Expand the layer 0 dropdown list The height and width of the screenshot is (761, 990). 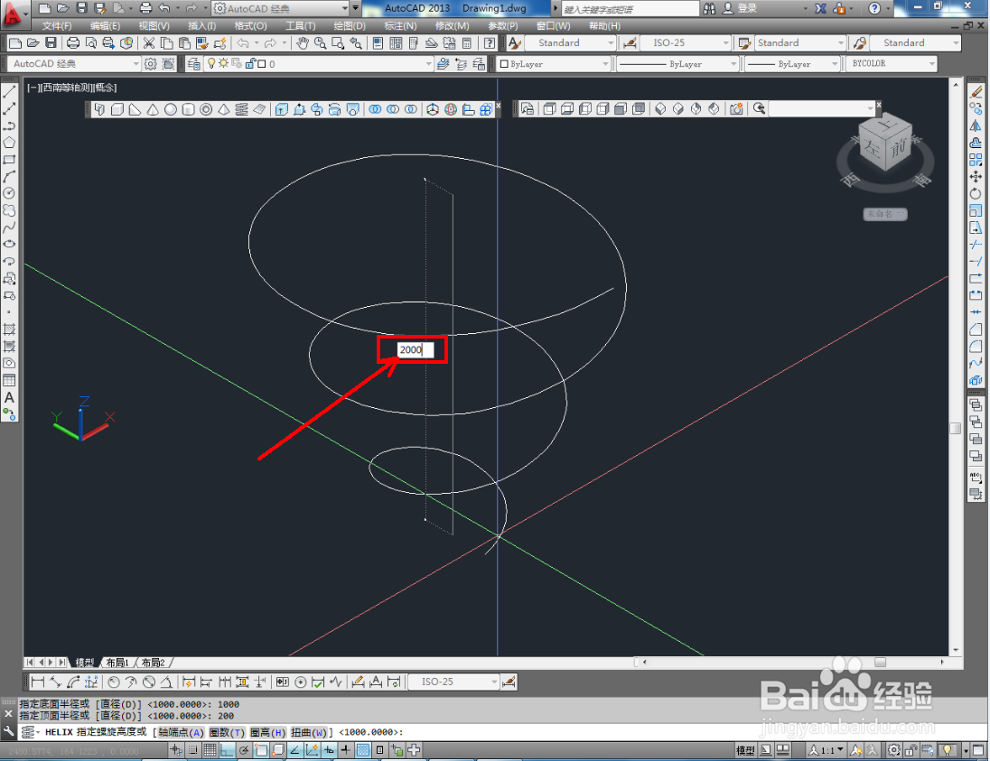[429, 64]
